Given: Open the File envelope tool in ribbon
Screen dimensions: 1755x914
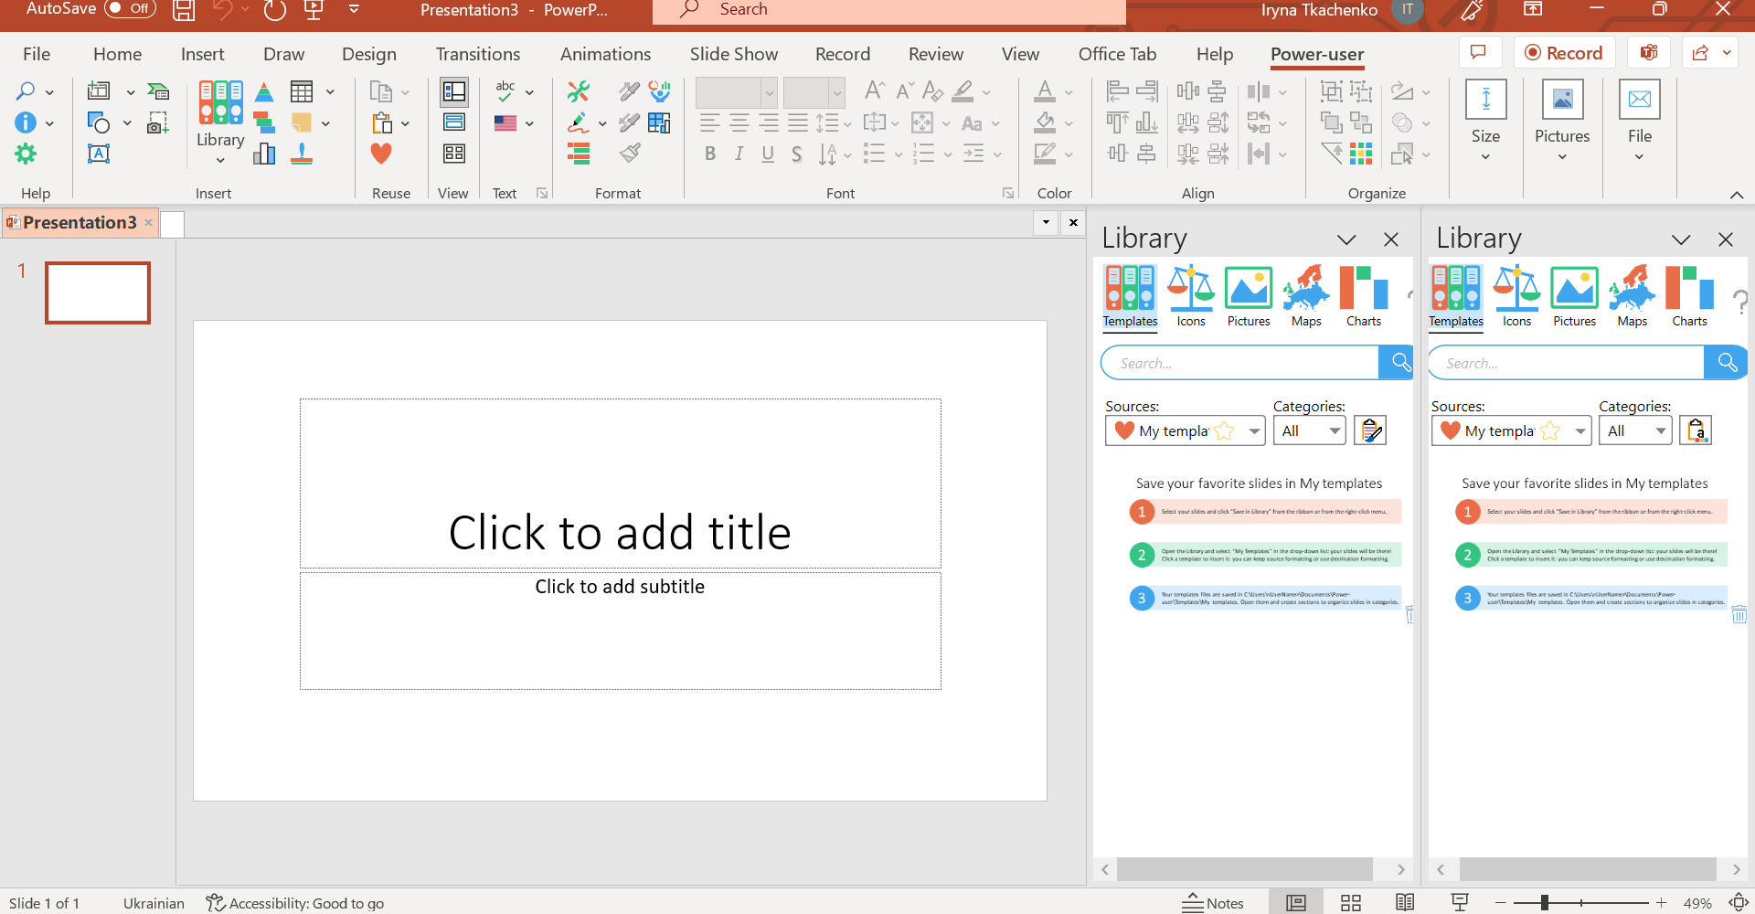Looking at the screenshot, I should [1640, 122].
